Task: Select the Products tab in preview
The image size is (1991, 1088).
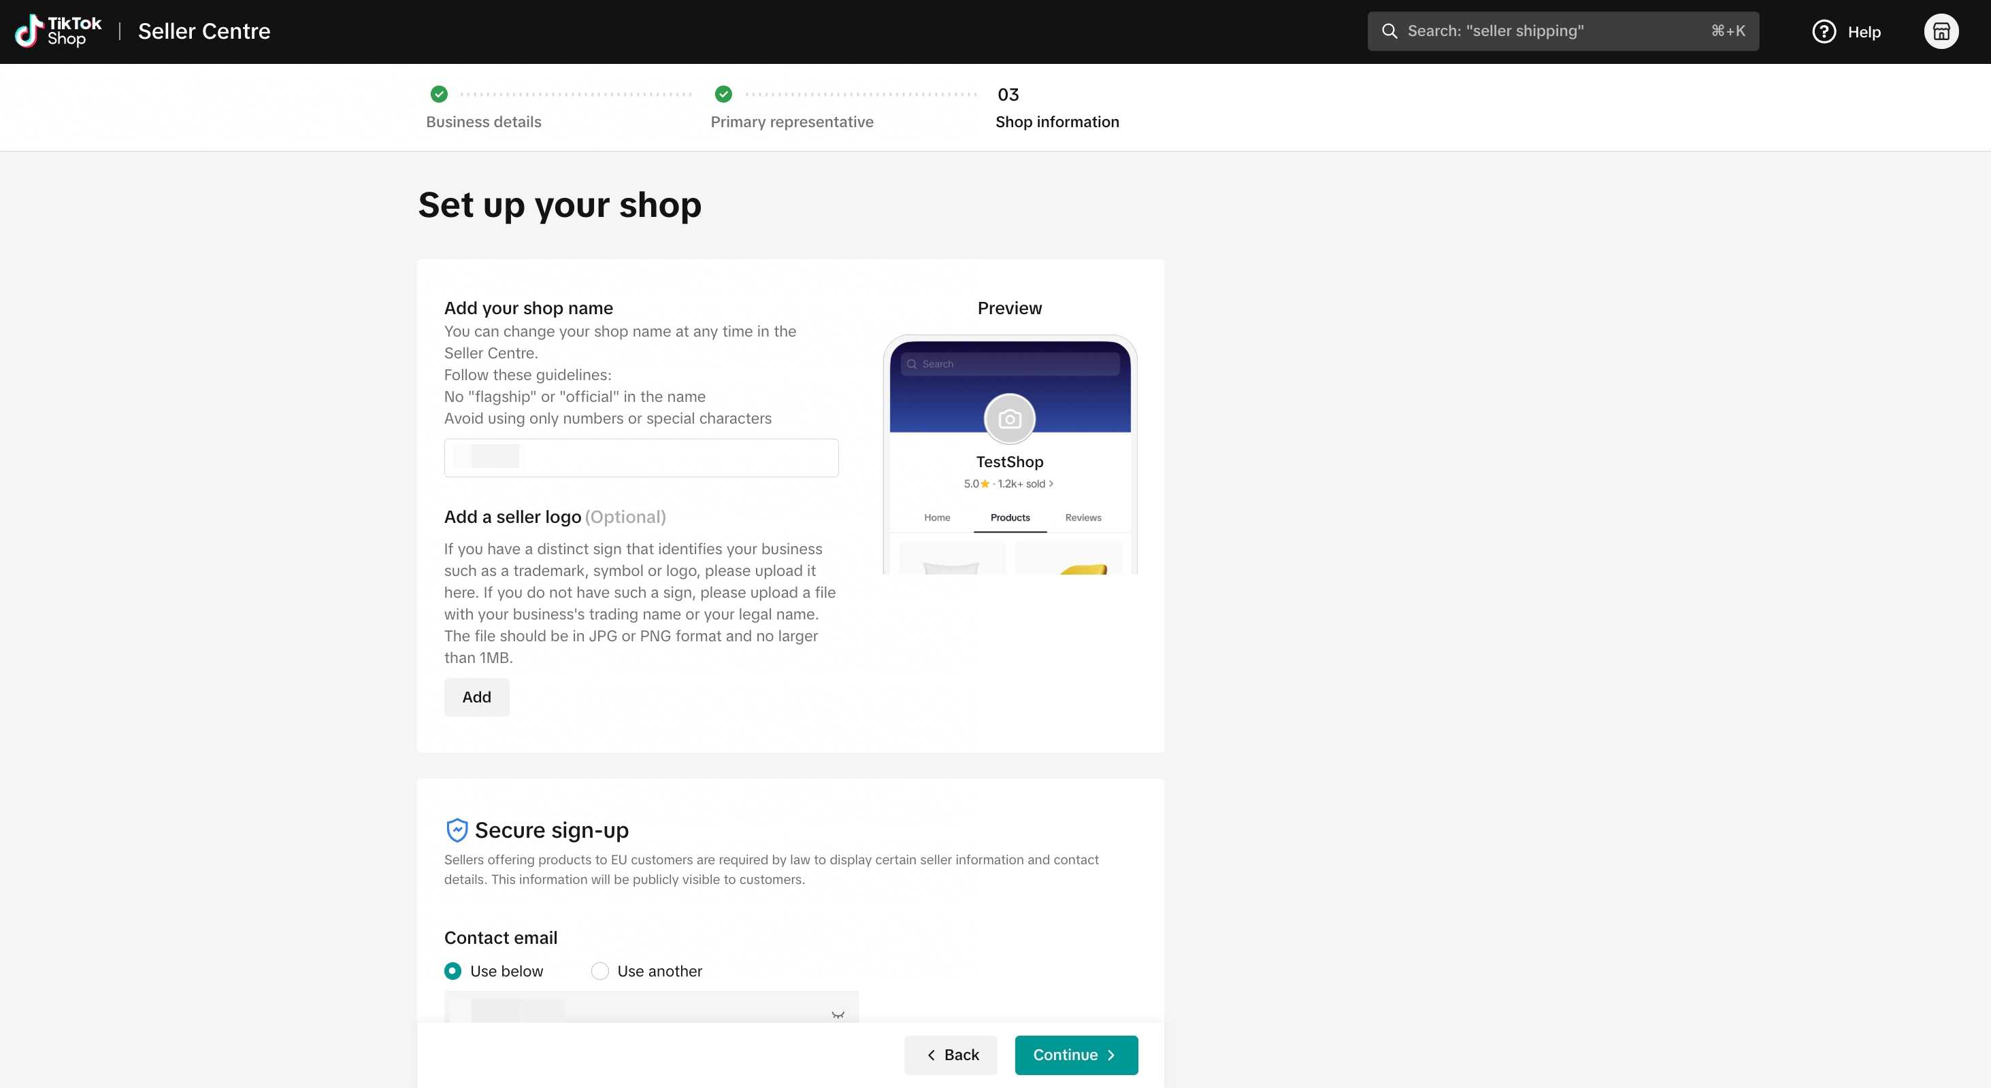Action: pyautogui.click(x=1009, y=517)
